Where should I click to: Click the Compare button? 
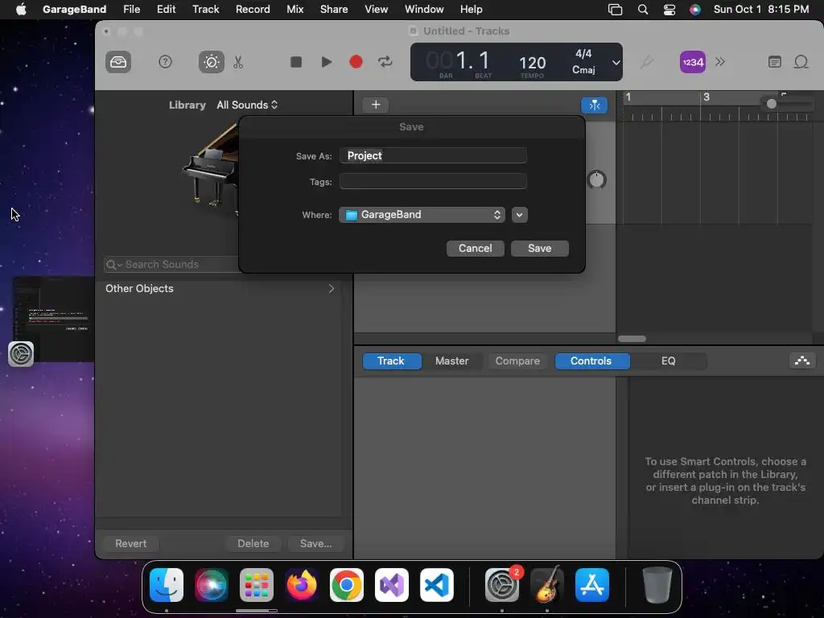coord(517,361)
